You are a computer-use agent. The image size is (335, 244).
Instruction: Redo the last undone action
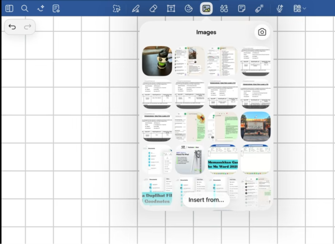click(x=28, y=27)
